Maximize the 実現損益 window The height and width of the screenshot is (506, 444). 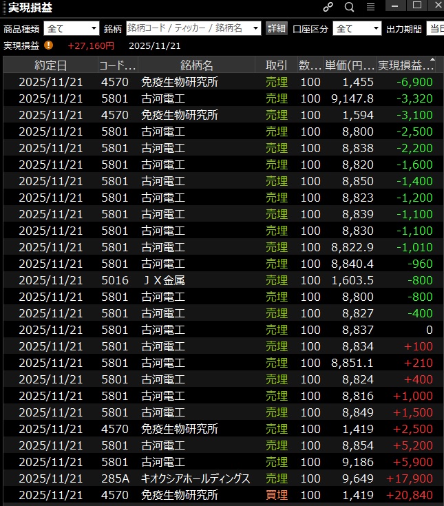click(416, 6)
